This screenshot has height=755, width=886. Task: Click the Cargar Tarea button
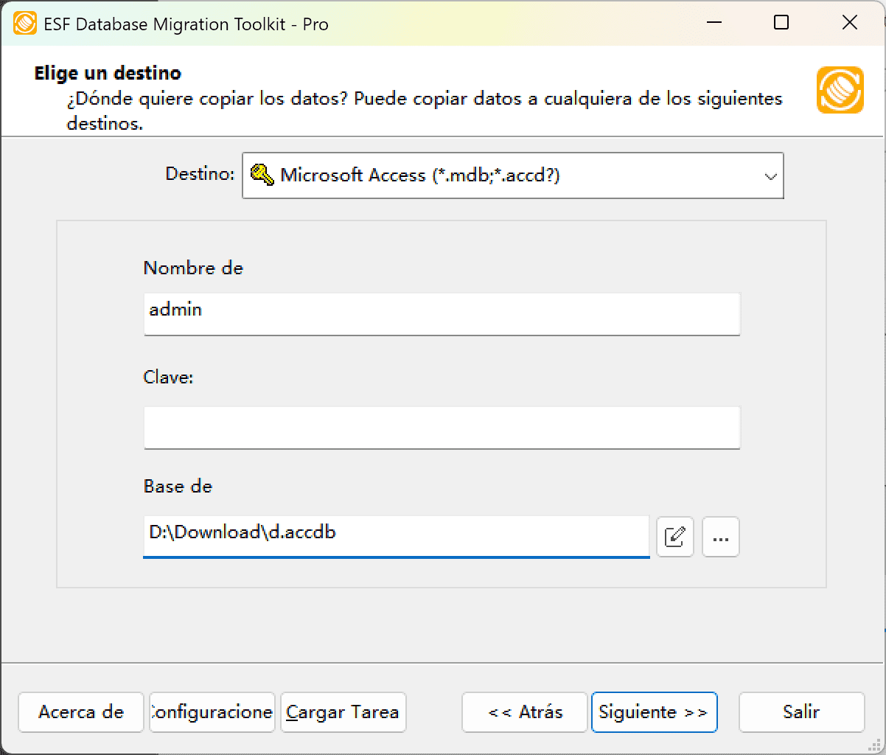click(342, 712)
